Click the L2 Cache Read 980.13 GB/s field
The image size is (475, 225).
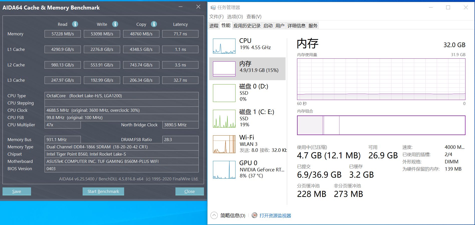pyautogui.click(x=63, y=65)
